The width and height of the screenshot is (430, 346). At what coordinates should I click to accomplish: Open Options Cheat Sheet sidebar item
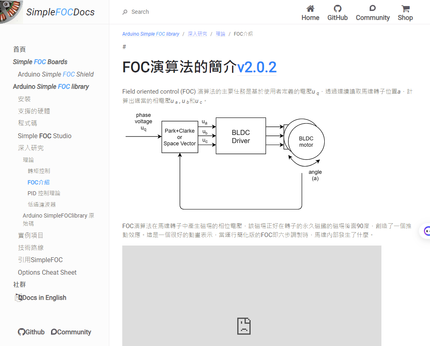tap(47, 272)
